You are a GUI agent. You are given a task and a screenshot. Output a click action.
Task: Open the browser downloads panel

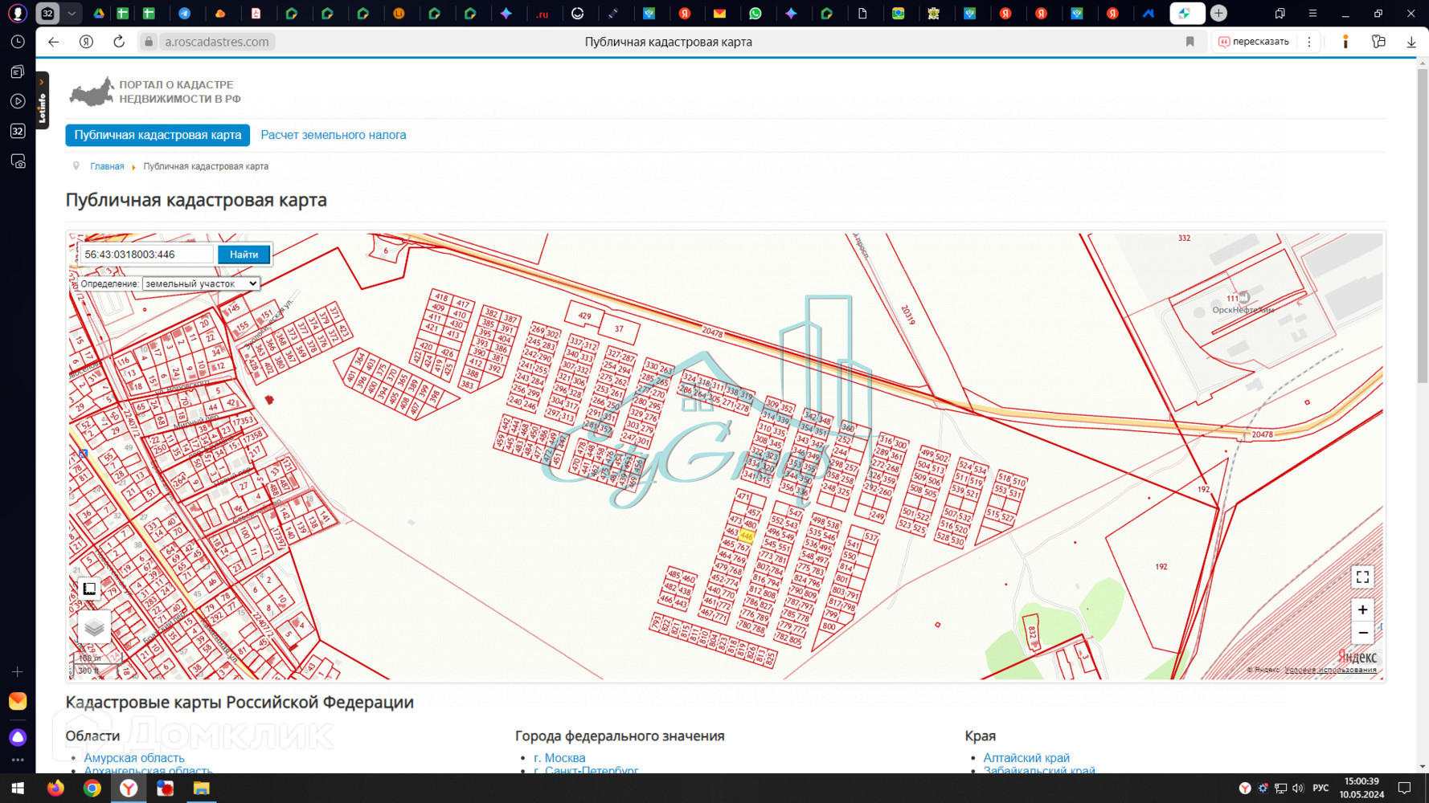coord(1411,42)
